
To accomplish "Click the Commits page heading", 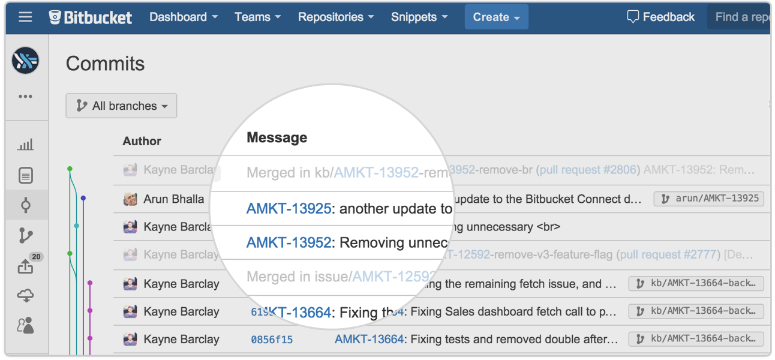I will point(106,64).
